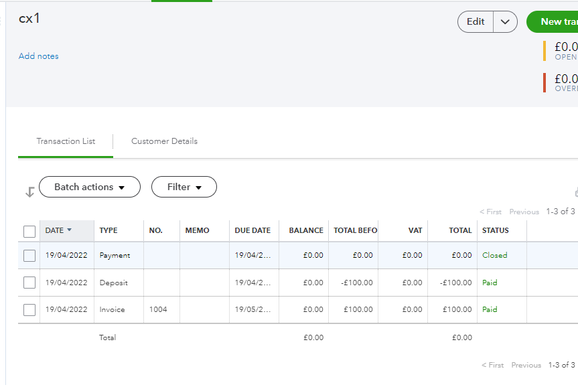Check the Payment row checkbox
The image size is (578, 391).
29,255
